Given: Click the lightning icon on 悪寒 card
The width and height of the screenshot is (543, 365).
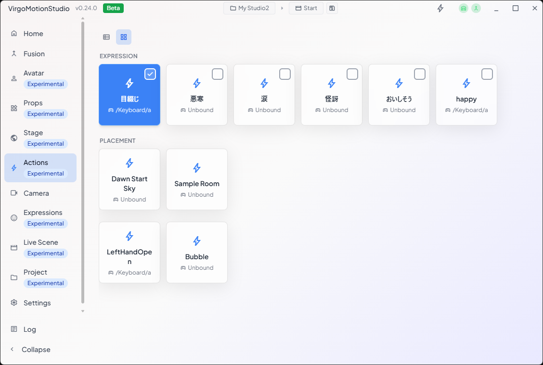Looking at the screenshot, I should (x=197, y=83).
